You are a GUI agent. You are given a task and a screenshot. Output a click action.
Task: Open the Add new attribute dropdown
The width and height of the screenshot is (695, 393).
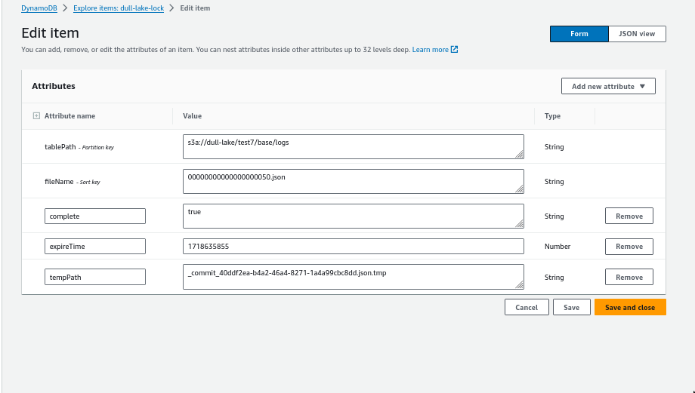click(x=607, y=86)
